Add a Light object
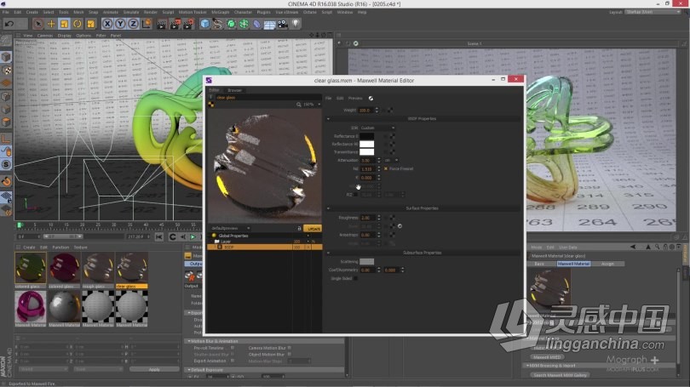Viewport: 690px width, 387px height. tap(296, 24)
